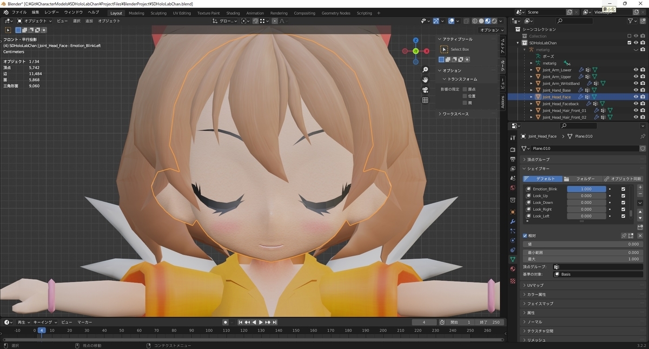Image resolution: width=649 pixels, height=349 pixels.
Task: Enable 位置 (Locations) affect-only checkbox
Action: (465, 96)
